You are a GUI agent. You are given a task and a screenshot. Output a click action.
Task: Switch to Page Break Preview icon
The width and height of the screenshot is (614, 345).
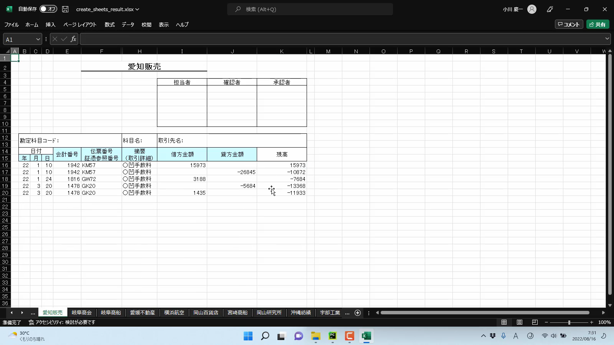pos(535,322)
